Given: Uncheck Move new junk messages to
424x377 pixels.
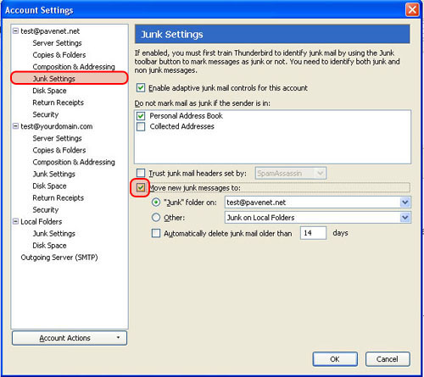Looking at the screenshot, I should 141,187.
